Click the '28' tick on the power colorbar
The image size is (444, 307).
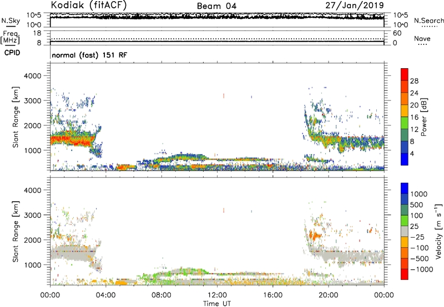tap(414, 81)
